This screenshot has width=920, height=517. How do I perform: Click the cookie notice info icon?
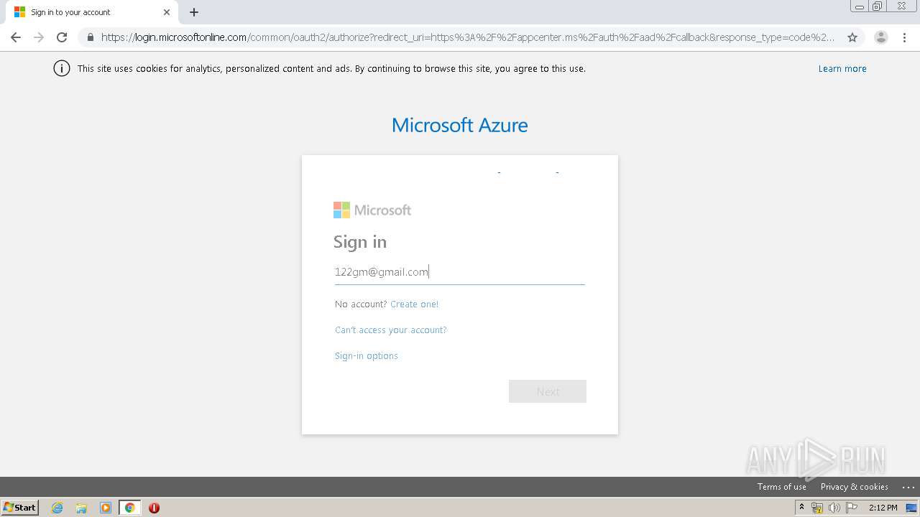point(62,69)
